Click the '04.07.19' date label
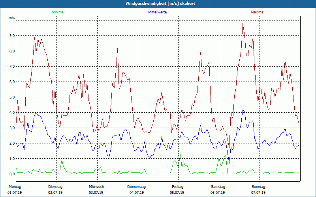 click(x=137, y=193)
